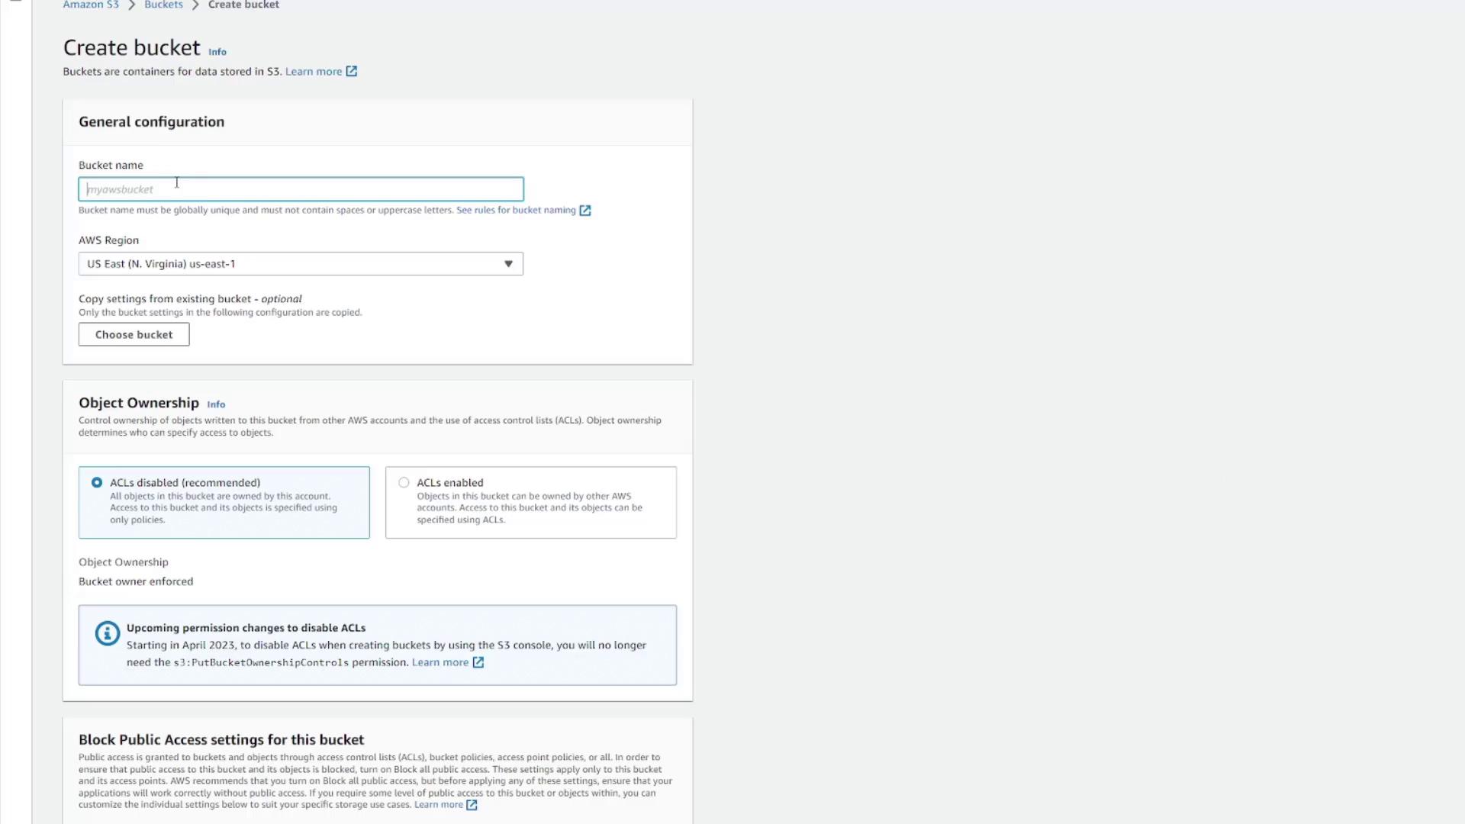
Task: Click the AWS Region dropdown arrow
Action: 508,264
